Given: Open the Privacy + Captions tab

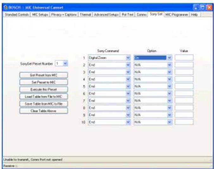Looking at the screenshot, I should point(64,15).
